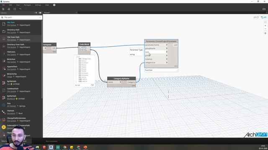Click the orange PowerPoint taskbar icon
The image size is (268, 150).
pos(85,147)
